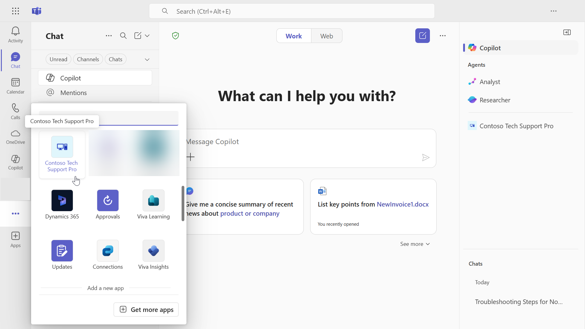Expand See more prompt suggestions
This screenshot has height=329, width=585.
coord(415,244)
